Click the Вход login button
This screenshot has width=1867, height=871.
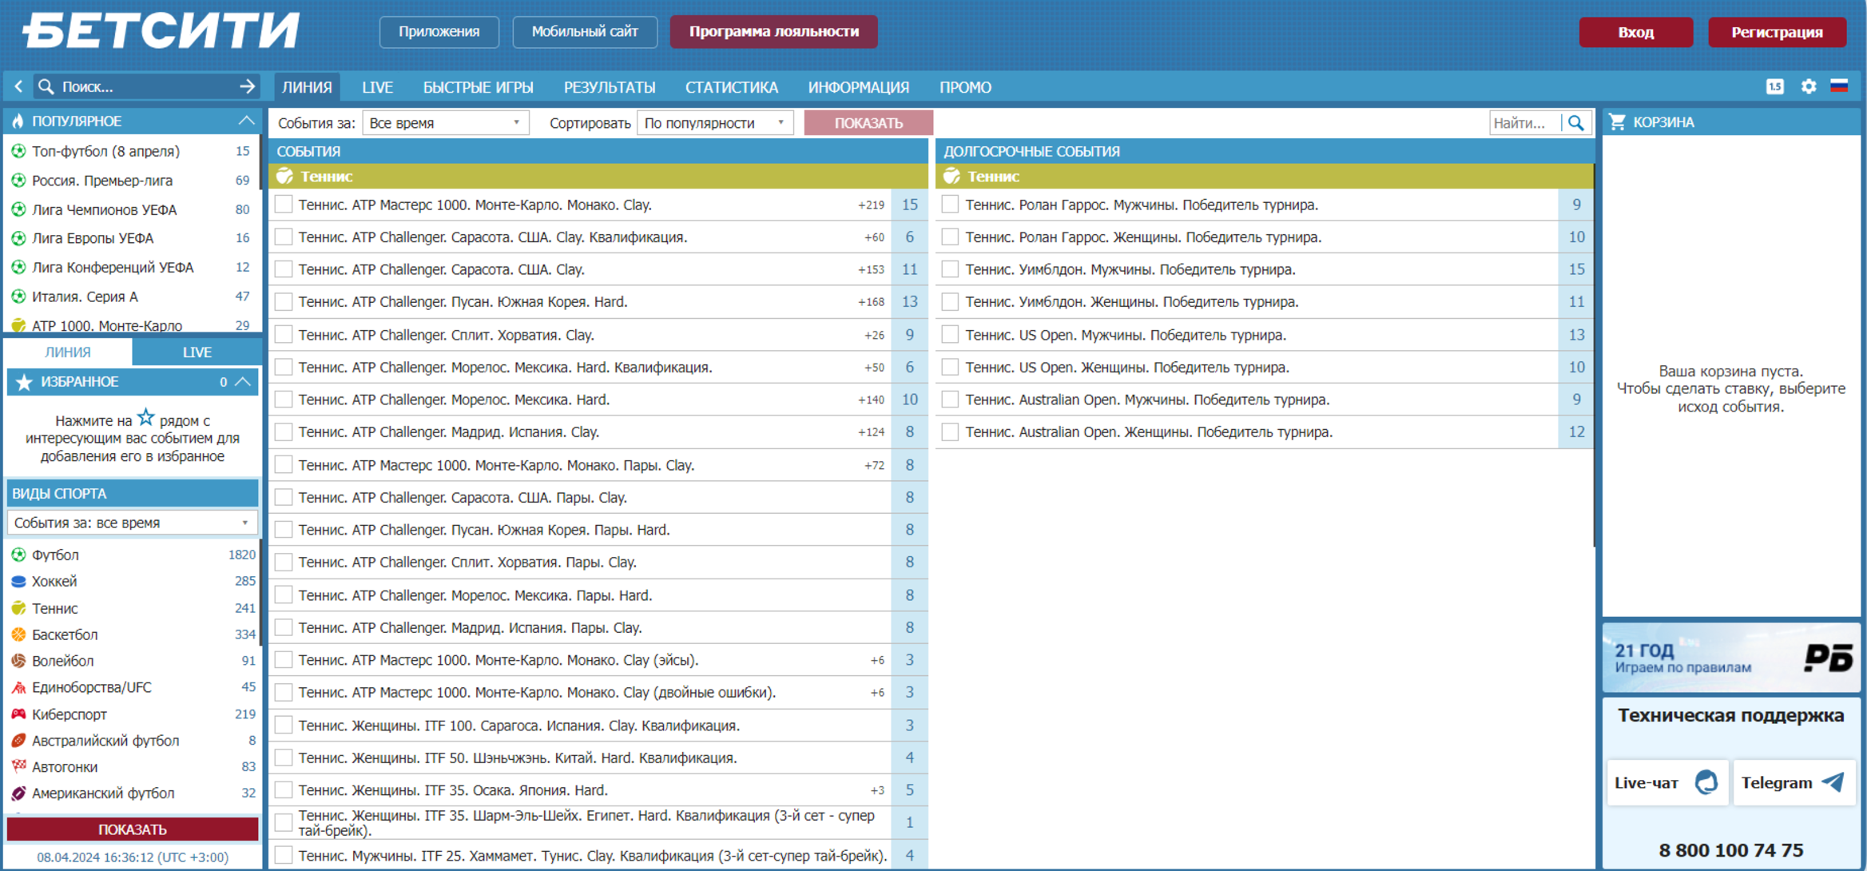click(1635, 32)
